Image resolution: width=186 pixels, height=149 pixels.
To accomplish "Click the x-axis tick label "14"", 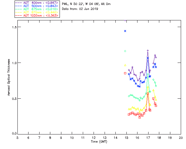I will tap(116, 138).
